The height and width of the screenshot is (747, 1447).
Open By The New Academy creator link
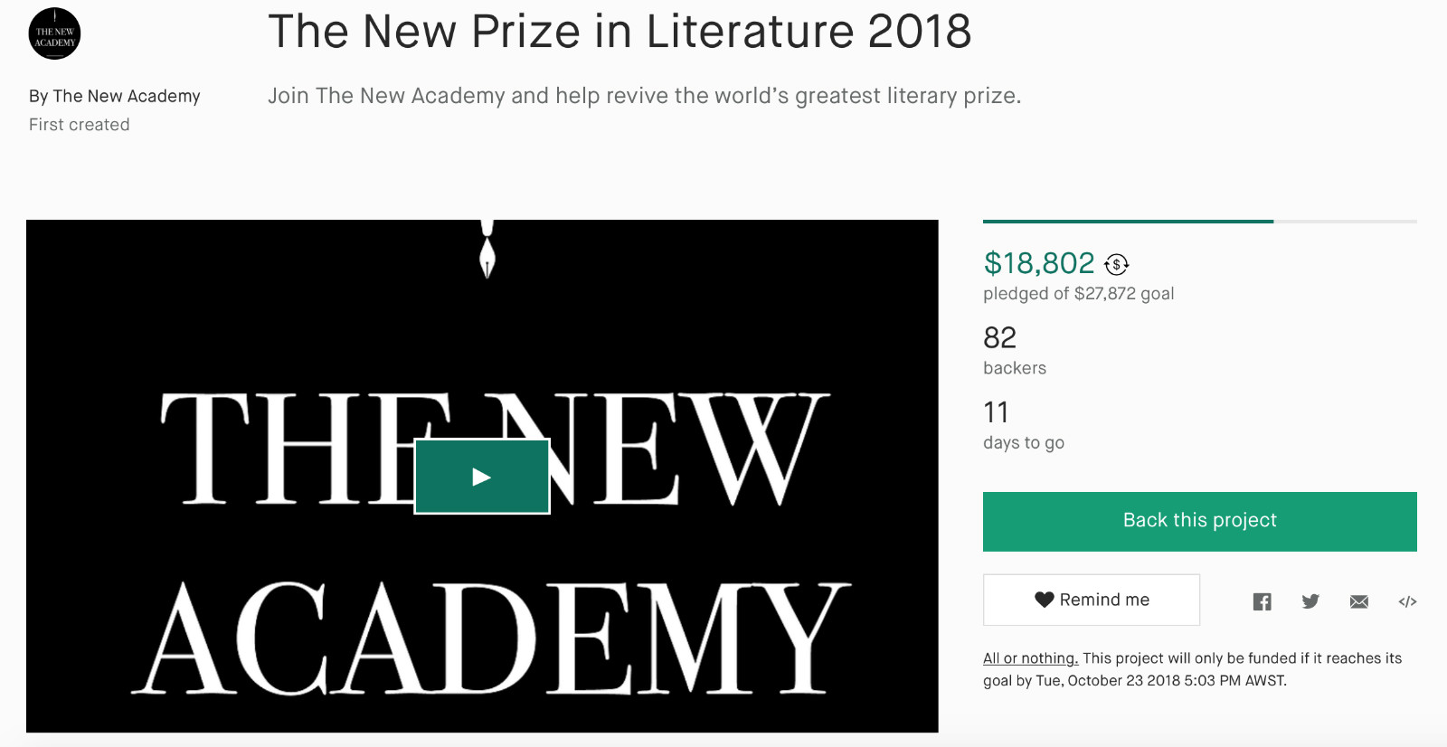pyautogui.click(x=115, y=96)
